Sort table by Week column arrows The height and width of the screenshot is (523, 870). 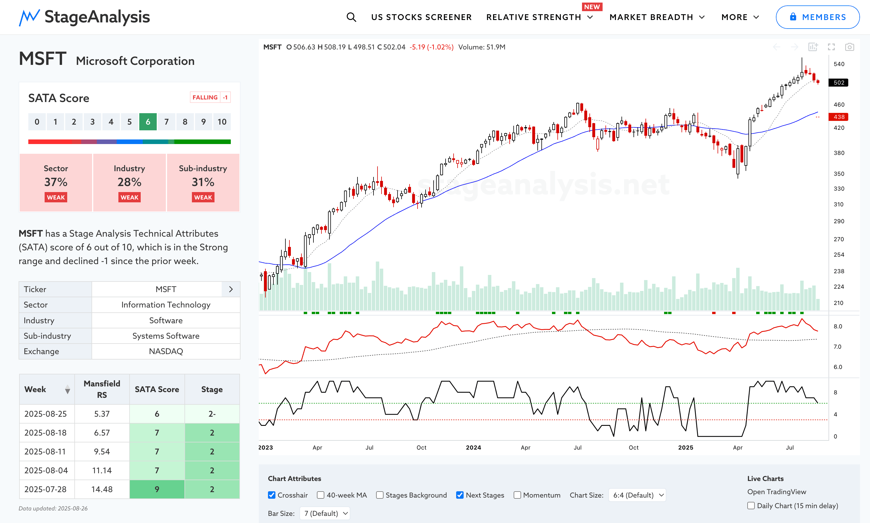point(67,390)
